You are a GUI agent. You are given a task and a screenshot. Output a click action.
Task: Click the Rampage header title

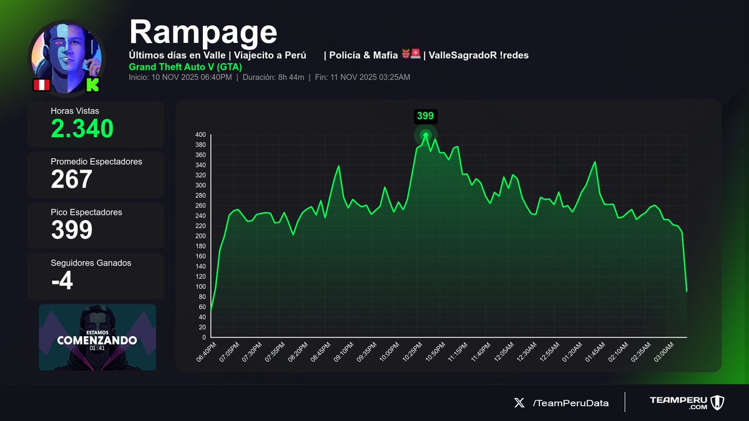[x=203, y=30]
